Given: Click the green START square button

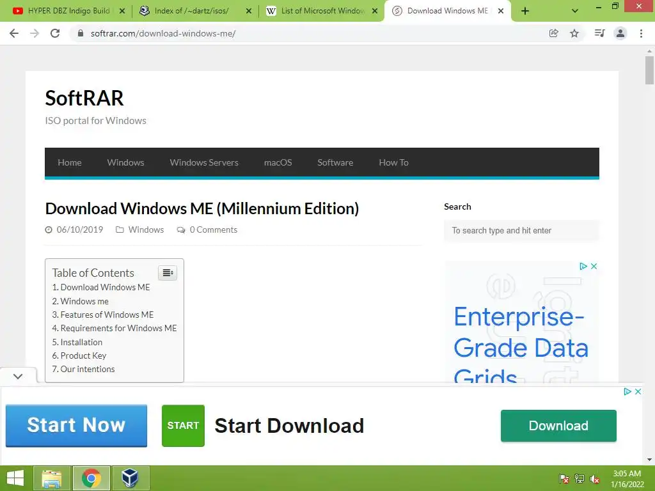Looking at the screenshot, I should point(183,425).
